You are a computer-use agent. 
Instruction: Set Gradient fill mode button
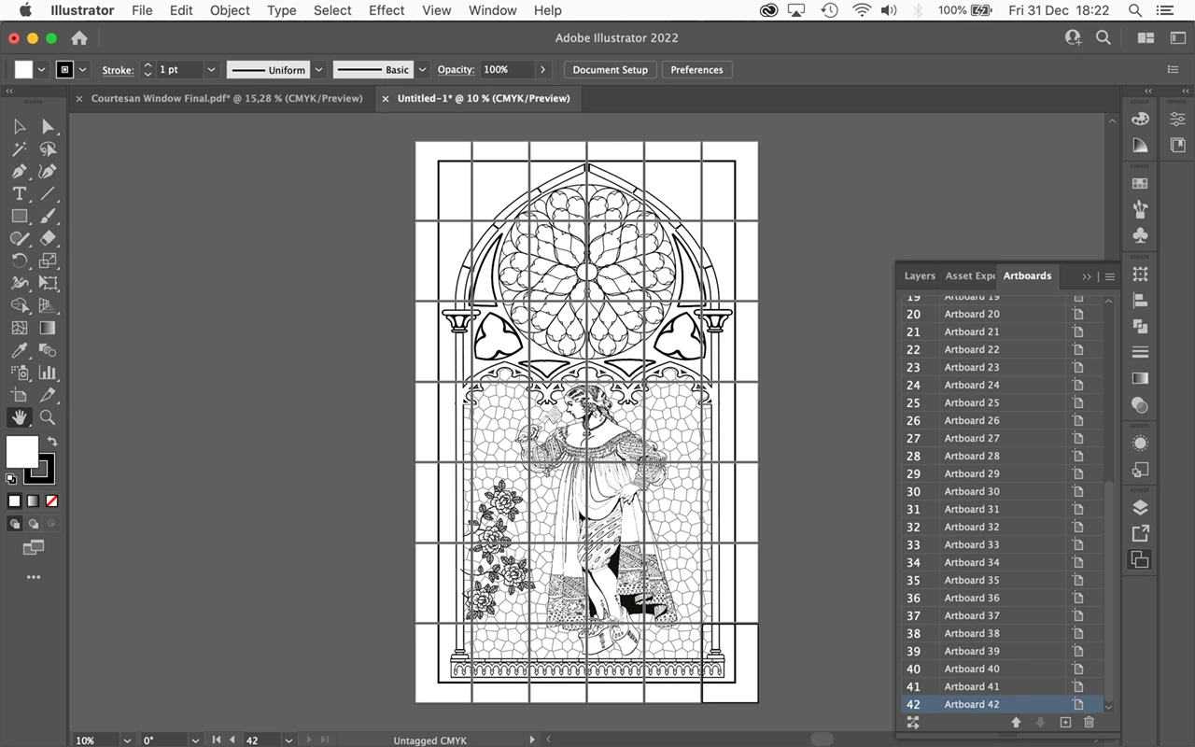coord(33,501)
